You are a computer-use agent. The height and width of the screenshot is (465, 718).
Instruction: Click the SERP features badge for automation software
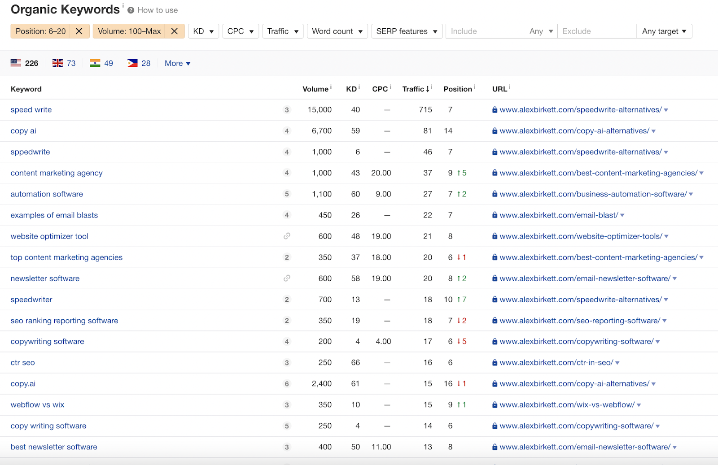click(287, 194)
